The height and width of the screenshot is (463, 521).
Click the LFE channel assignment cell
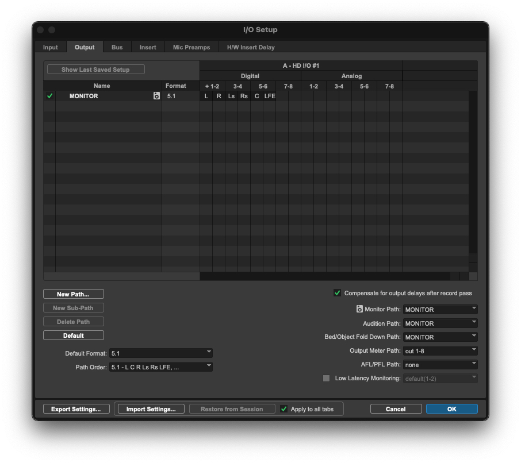pyautogui.click(x=270, y=97)
